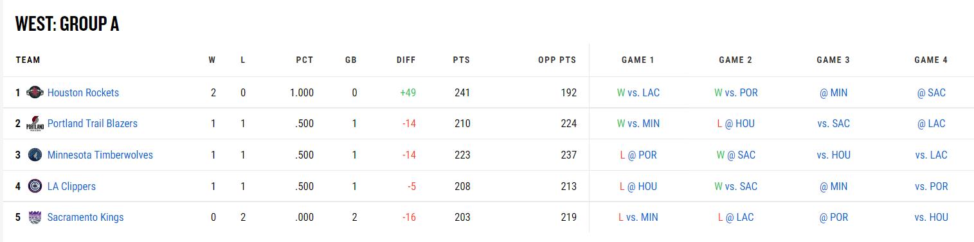The width and height of the screenshot is (974, 242).
Task: Click the Minnesota Timberwolves logo icon
Action: (35, 155)
